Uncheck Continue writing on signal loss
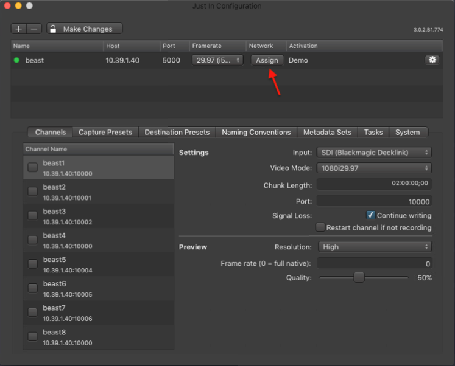This screenshot has width=455, height=366. pos(370,215)
